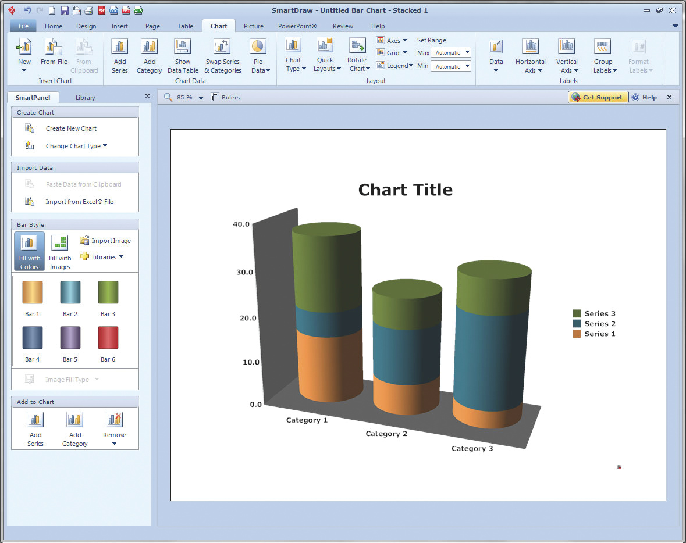Screen dimensions: 686x543
Task: Toggle Fill with Images bar style
Action: pos(60,252)
